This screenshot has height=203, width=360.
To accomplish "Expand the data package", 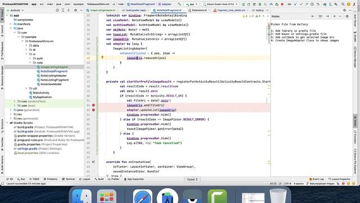I will 26,46.
